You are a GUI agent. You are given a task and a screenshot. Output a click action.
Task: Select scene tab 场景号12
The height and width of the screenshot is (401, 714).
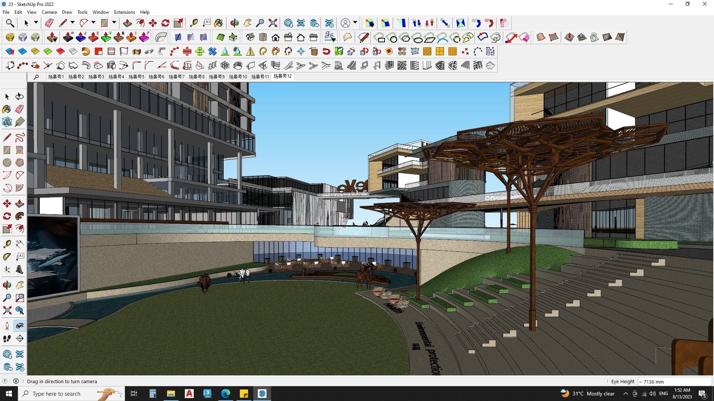tap(283, 76)
